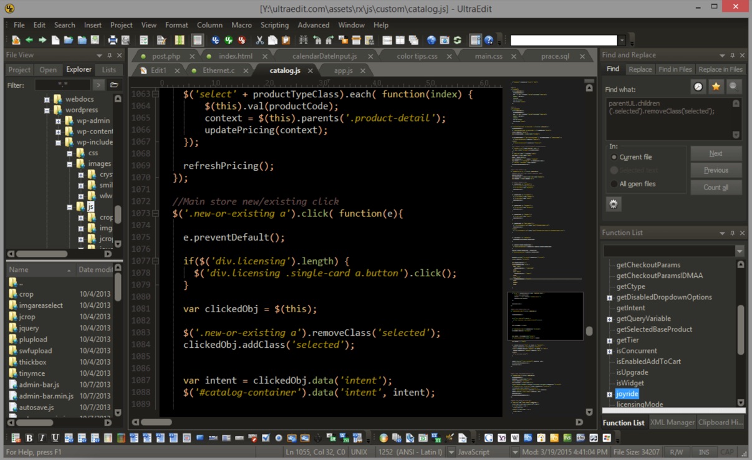Click the blue UC compare icon
Viewport: 752px width, 460px height.
[x=216, y=41]
